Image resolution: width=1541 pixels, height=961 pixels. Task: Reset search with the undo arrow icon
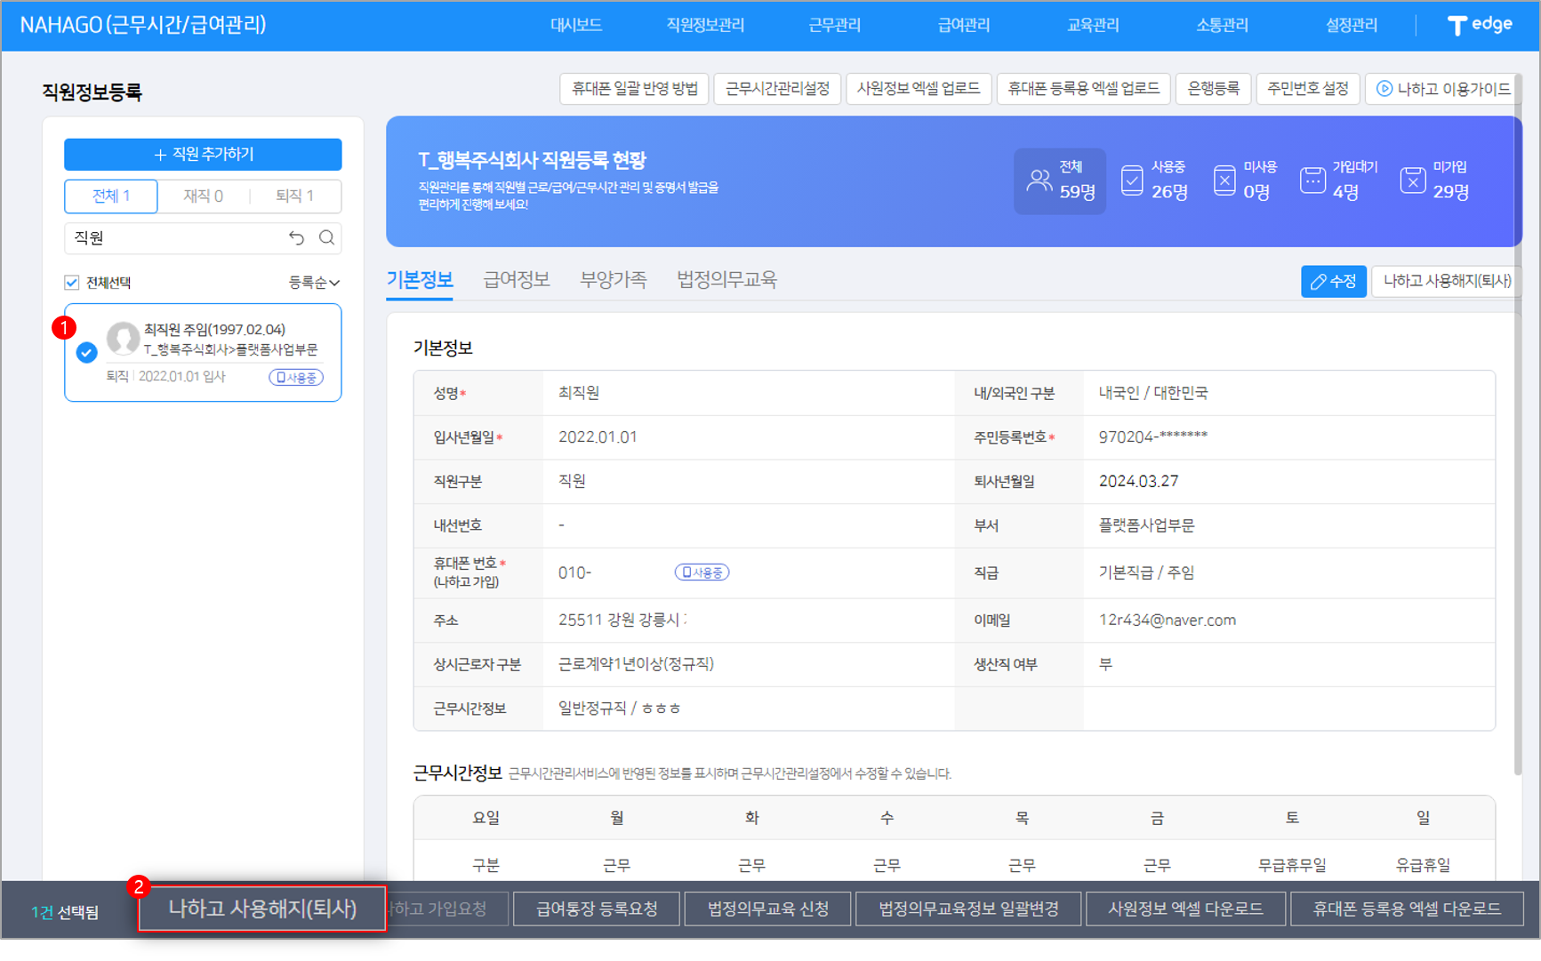click(297, 237)
